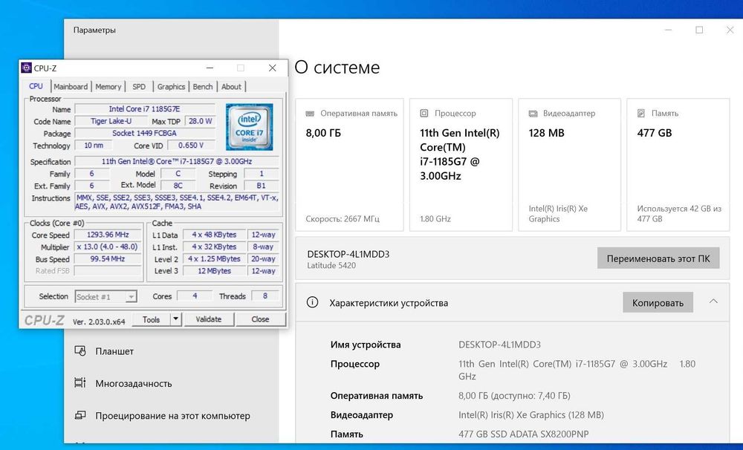Click the storage icon on Память card

pyautogui.click(x=641, y=113)
